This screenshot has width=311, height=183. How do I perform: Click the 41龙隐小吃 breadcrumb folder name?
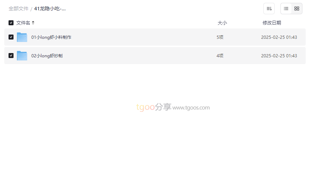click(x=50, y=9)
